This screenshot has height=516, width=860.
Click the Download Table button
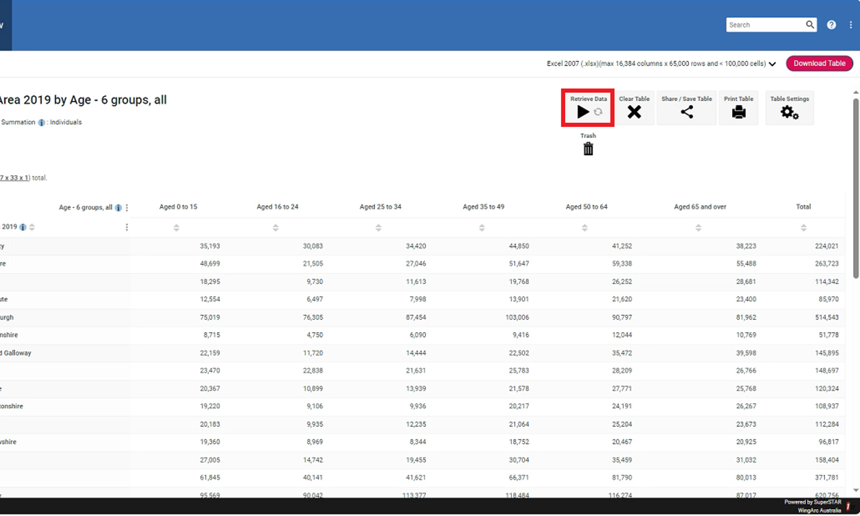click(819, 63)
